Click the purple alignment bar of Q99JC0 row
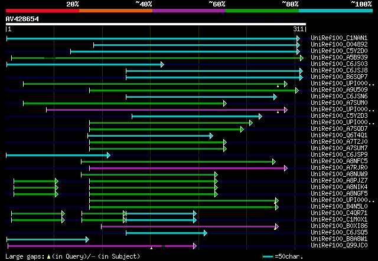This screenshot has height=261, width=378. pos(102,246)
